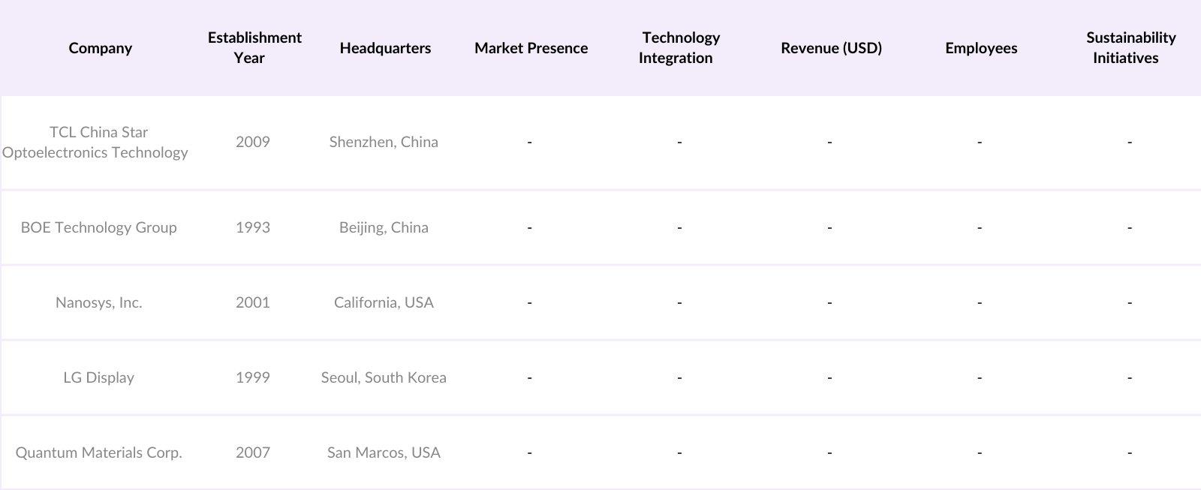Click the Shenzhen, China headquarters cell
Screen dimensions: 1201x490
[x=384, y=142]
